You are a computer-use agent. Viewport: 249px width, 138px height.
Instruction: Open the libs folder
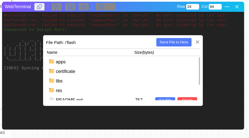[x=59, y=81]
